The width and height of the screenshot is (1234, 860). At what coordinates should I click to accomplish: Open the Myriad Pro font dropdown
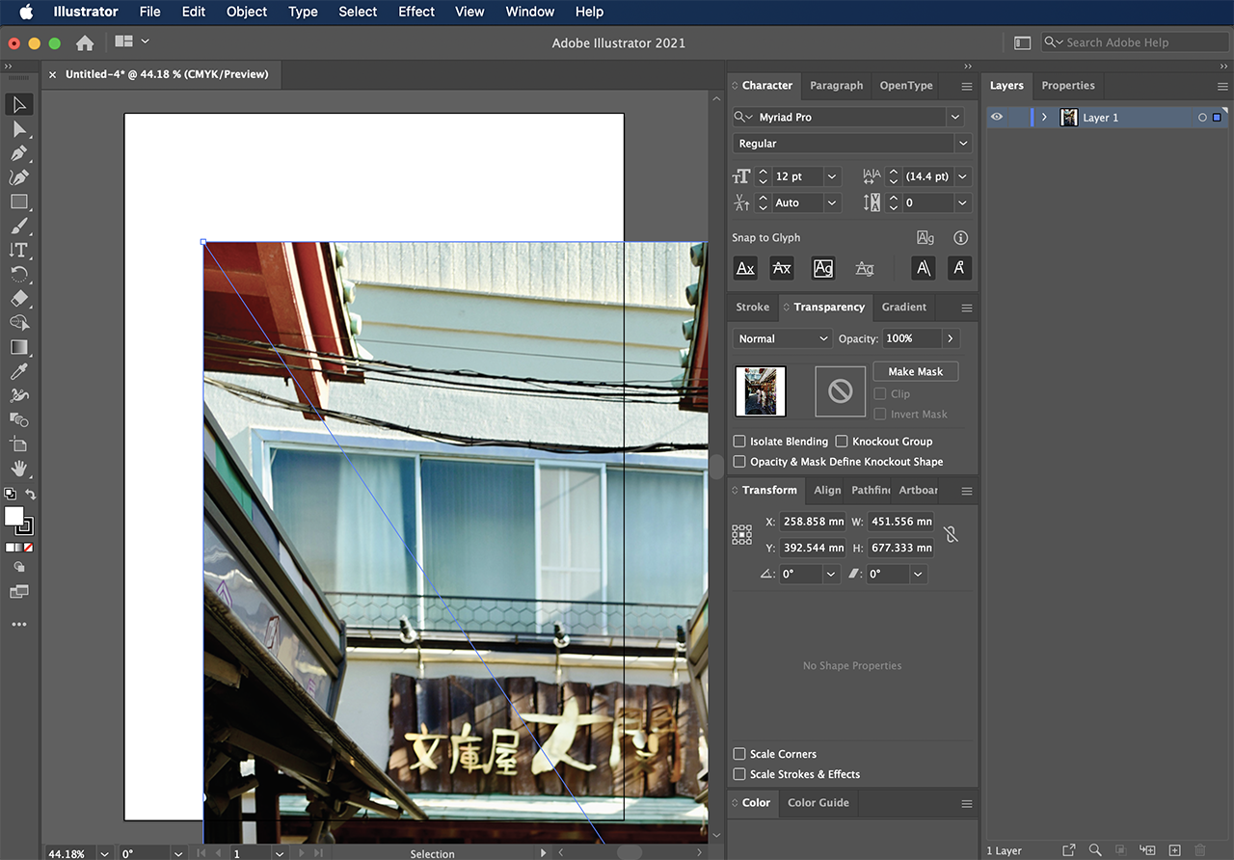pyautogui.click(x=954, y=117)
